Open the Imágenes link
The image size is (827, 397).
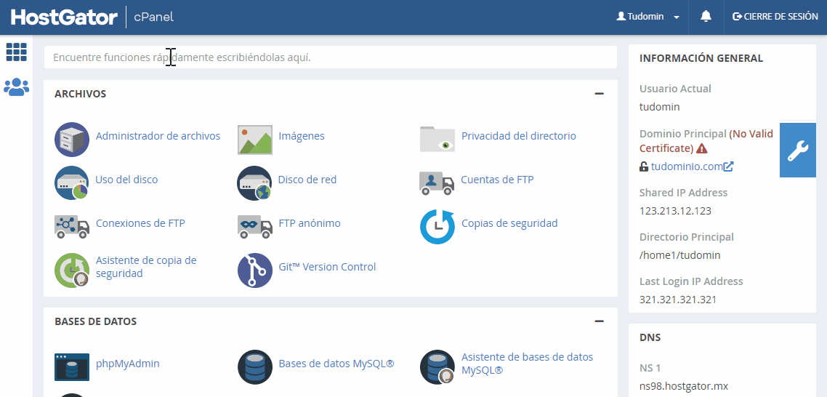301,136
